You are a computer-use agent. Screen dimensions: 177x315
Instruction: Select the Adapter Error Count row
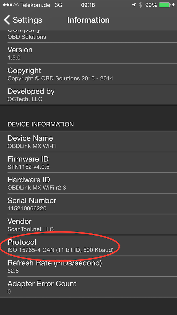pos(88,287)
